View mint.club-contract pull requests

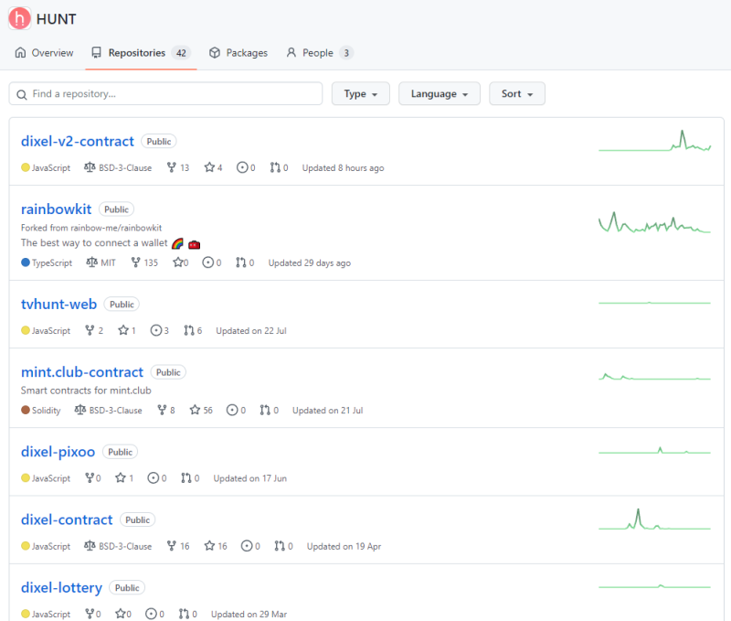pyautogui.click(x=269, y=410)
